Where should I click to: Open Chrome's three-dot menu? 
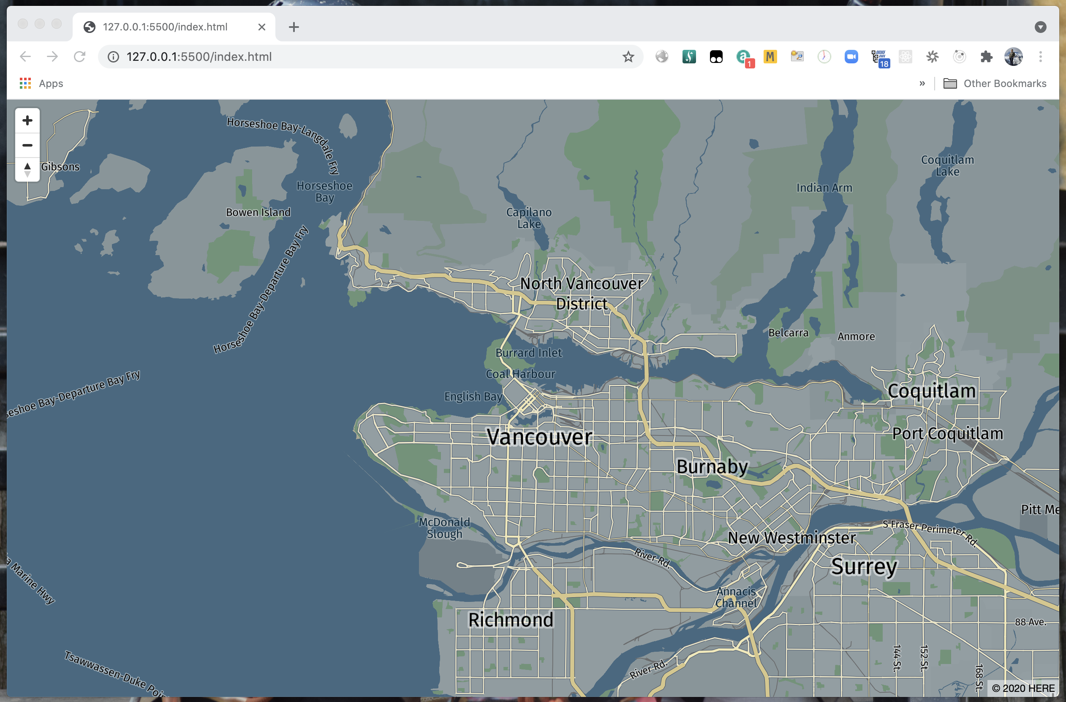1041,57
